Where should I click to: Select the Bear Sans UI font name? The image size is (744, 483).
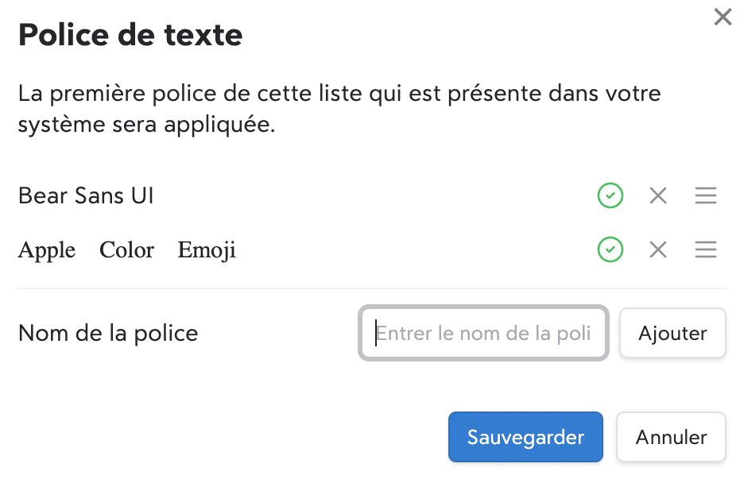click(86, 195)
